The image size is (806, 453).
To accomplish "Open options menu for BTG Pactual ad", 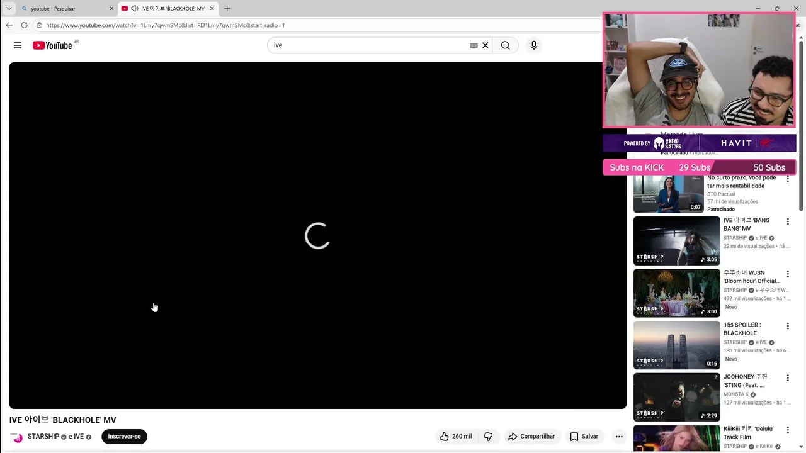I will 787,179.
